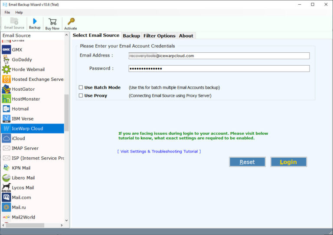Image resolution: width=333 pixels, height=235 pixels.
Task: Enable Use Proxy checkbox
Action: point(81,95)
